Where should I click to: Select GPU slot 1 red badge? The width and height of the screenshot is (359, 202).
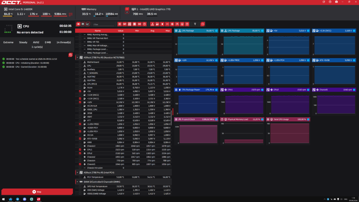click(x=127, y=9)
